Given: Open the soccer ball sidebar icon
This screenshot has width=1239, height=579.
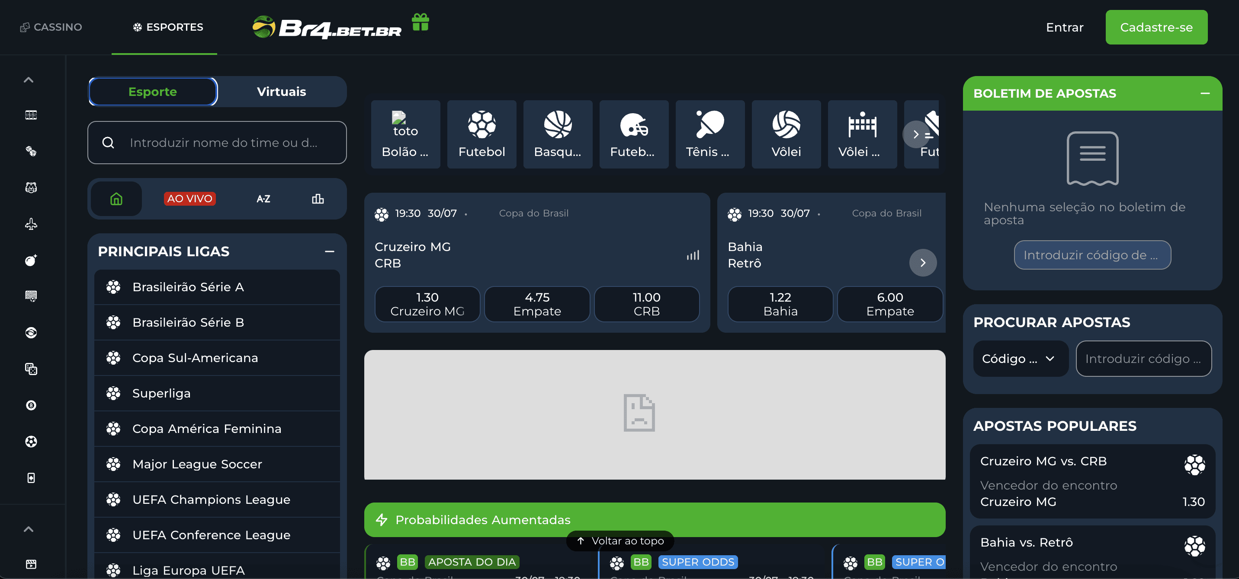Looking at the screenshot, I should click(x=31, y=441).
